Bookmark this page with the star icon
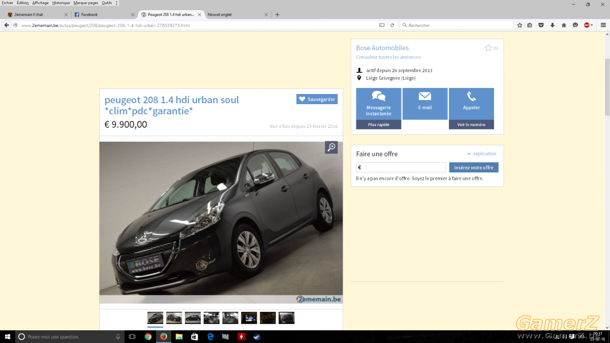The image size is (610, 343). [x=520, y=25]
